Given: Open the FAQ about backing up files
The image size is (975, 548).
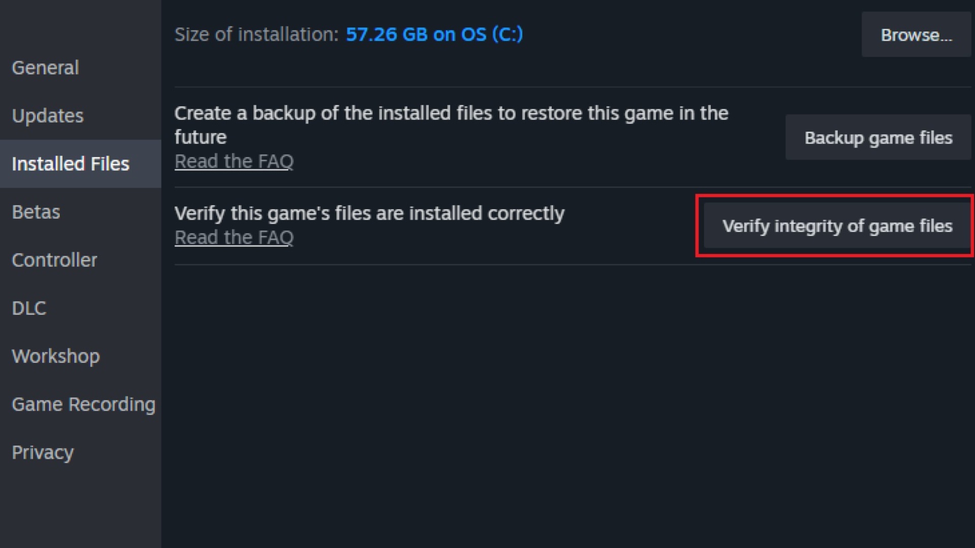Looking at the screenshot, I should (234, 161).
